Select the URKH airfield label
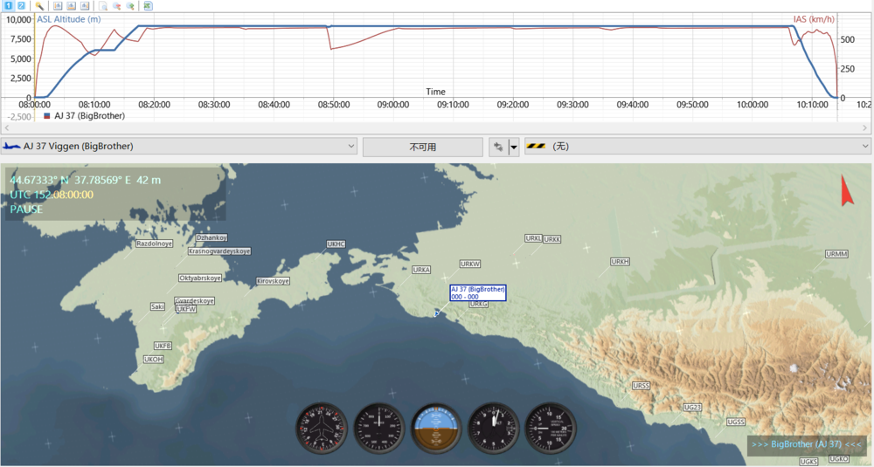Viewport: 874px width, 467px height. pos(620,262)
